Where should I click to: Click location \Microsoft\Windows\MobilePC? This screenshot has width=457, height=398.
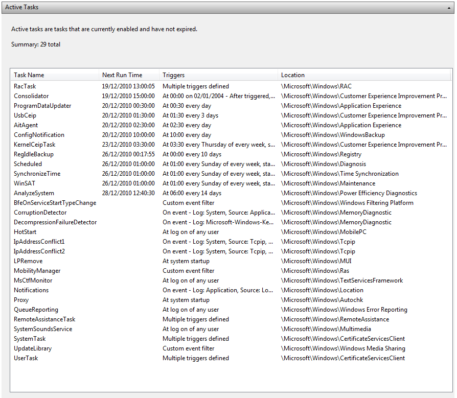click(x=324, y=232)
